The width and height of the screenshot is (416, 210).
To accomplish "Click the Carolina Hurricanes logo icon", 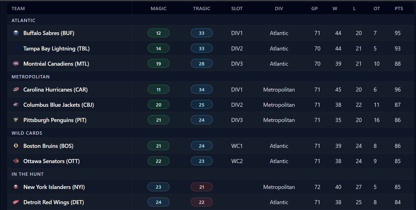I will click(x=16, y=89).
